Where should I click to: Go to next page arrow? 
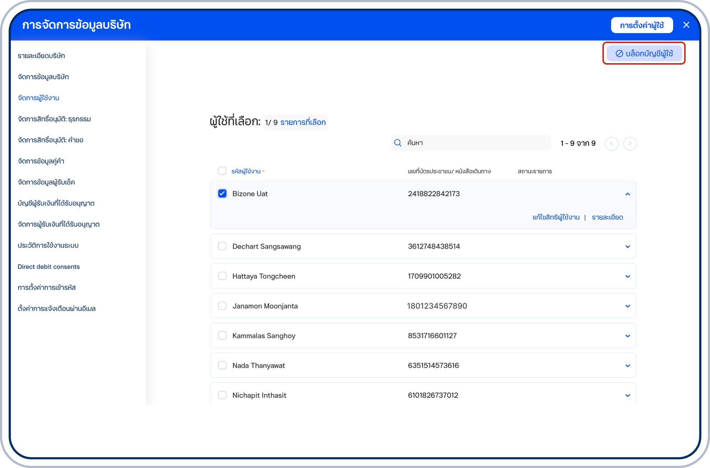pyautogui.click(x=630, y=144)
